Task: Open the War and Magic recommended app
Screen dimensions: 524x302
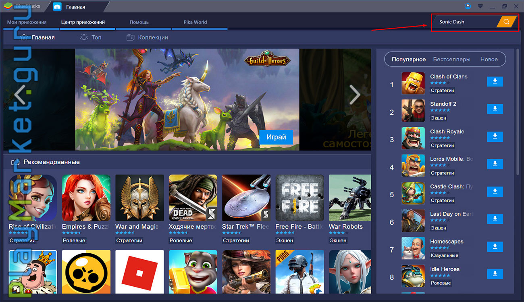Action: [x=139, y=198]
